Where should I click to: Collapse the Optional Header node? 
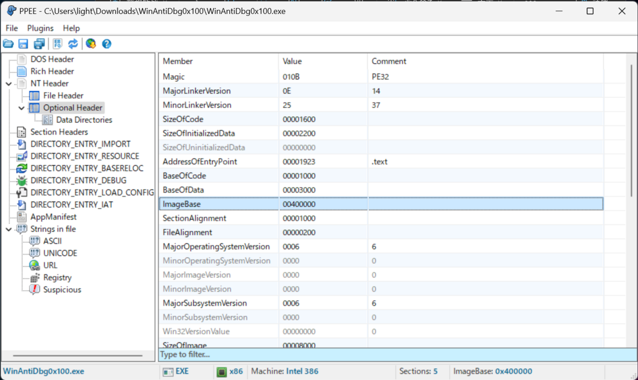coord(20,107)
